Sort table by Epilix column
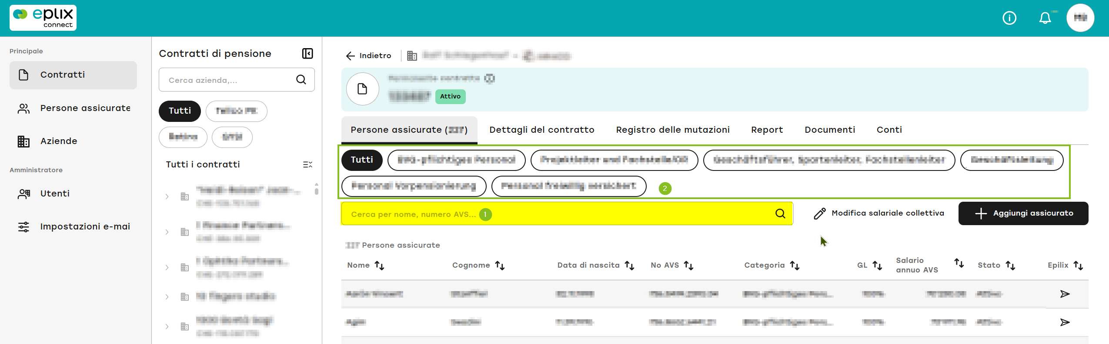Viewport: 1109px width, 344px height. [1078, 265]
